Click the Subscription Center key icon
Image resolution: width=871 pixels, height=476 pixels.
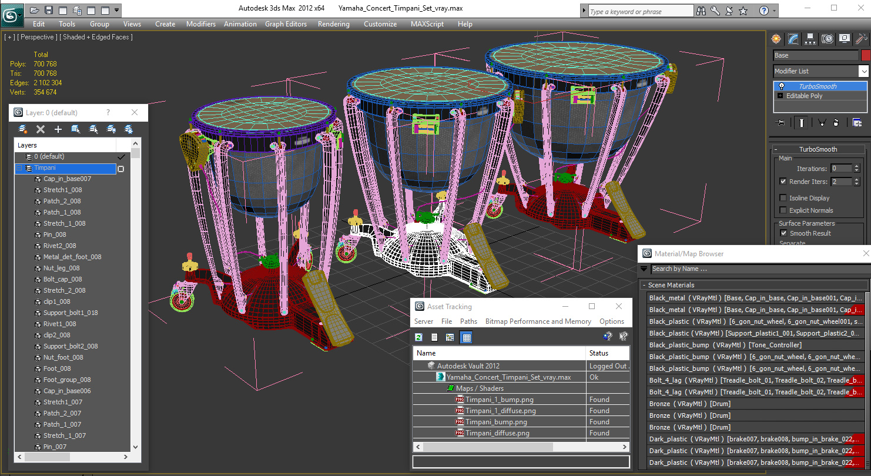[x=715, y=11]
